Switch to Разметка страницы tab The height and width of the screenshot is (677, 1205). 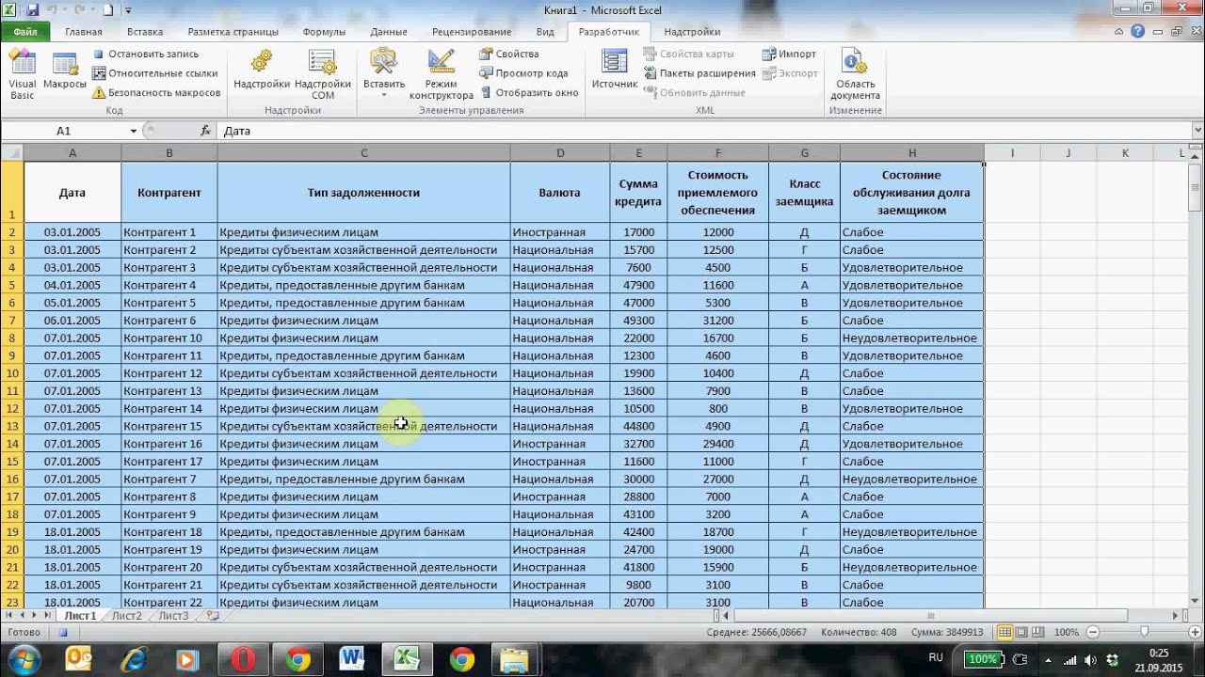tap(234, 32)
